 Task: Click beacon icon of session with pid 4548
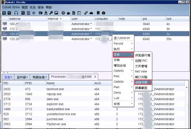click(x=5, y=29)
